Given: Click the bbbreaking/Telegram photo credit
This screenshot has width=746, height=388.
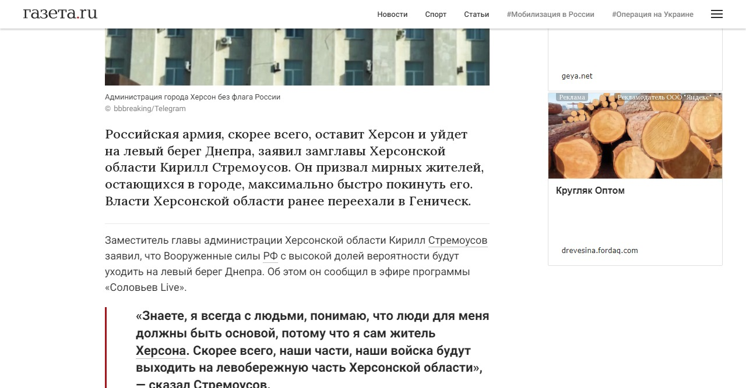Looking at the screenshot, I should (x=150, y=109).
